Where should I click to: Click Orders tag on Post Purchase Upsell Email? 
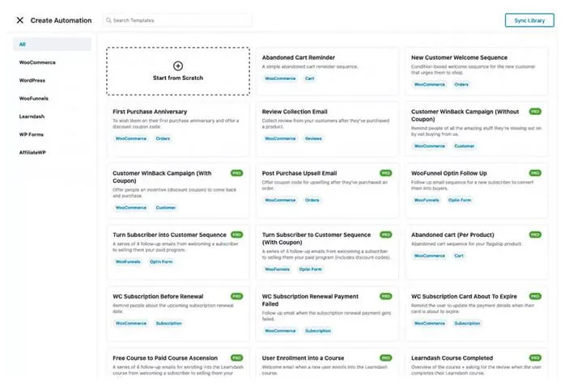coord(312,200)
